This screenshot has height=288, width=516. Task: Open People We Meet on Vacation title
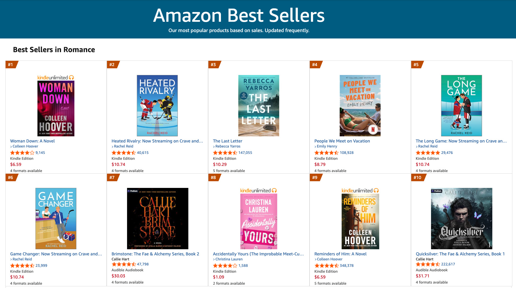tap(342, 141)
